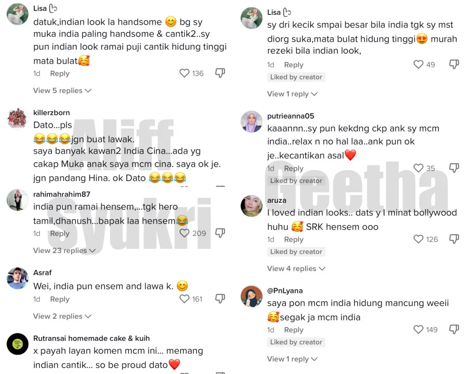Open killerzborn's profile picture

point(18,118)
